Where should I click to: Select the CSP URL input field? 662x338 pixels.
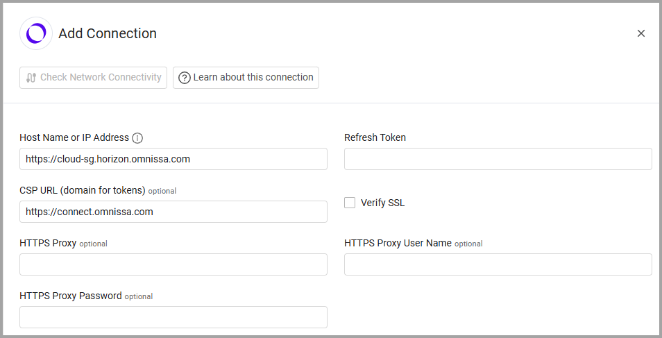pos(173,212)
